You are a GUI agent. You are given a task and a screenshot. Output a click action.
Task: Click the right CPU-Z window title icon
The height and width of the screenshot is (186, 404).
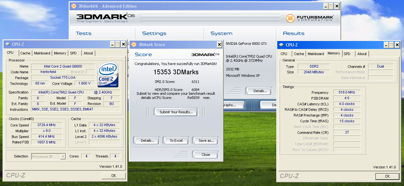(x=281, y=45)
